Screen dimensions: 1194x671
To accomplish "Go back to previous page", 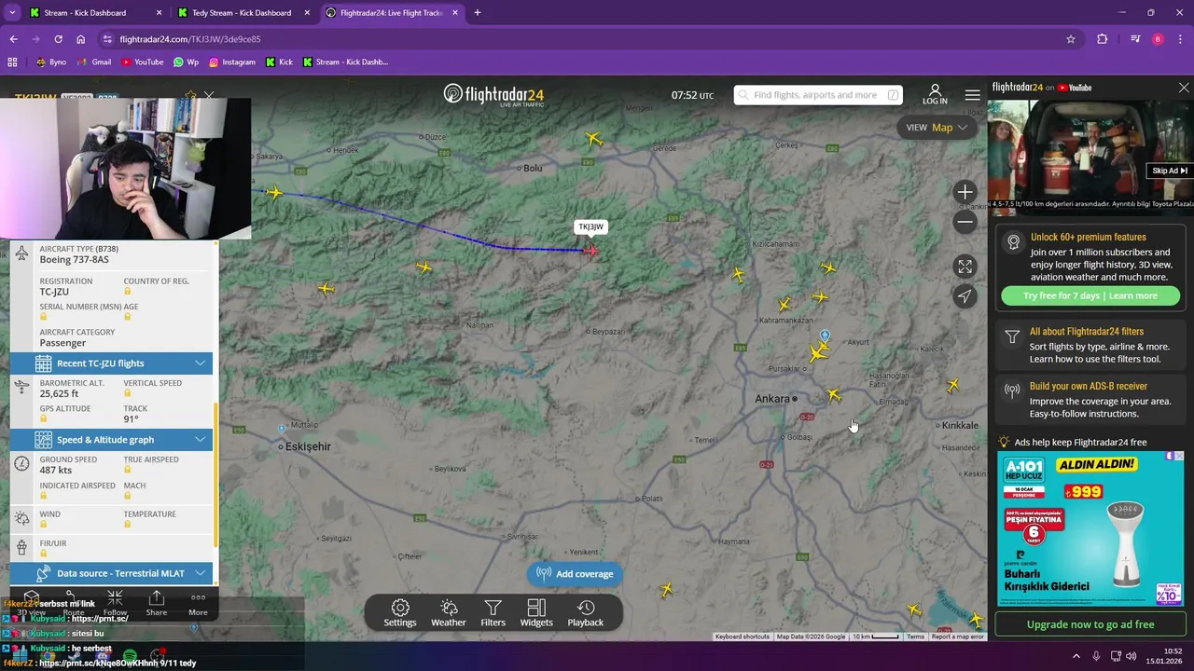I will coord(13,39).
